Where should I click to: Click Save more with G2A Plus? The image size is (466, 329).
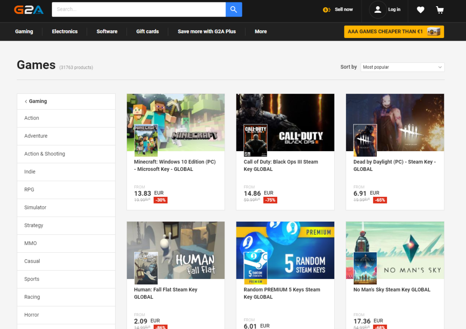click(x=207, y=31)
